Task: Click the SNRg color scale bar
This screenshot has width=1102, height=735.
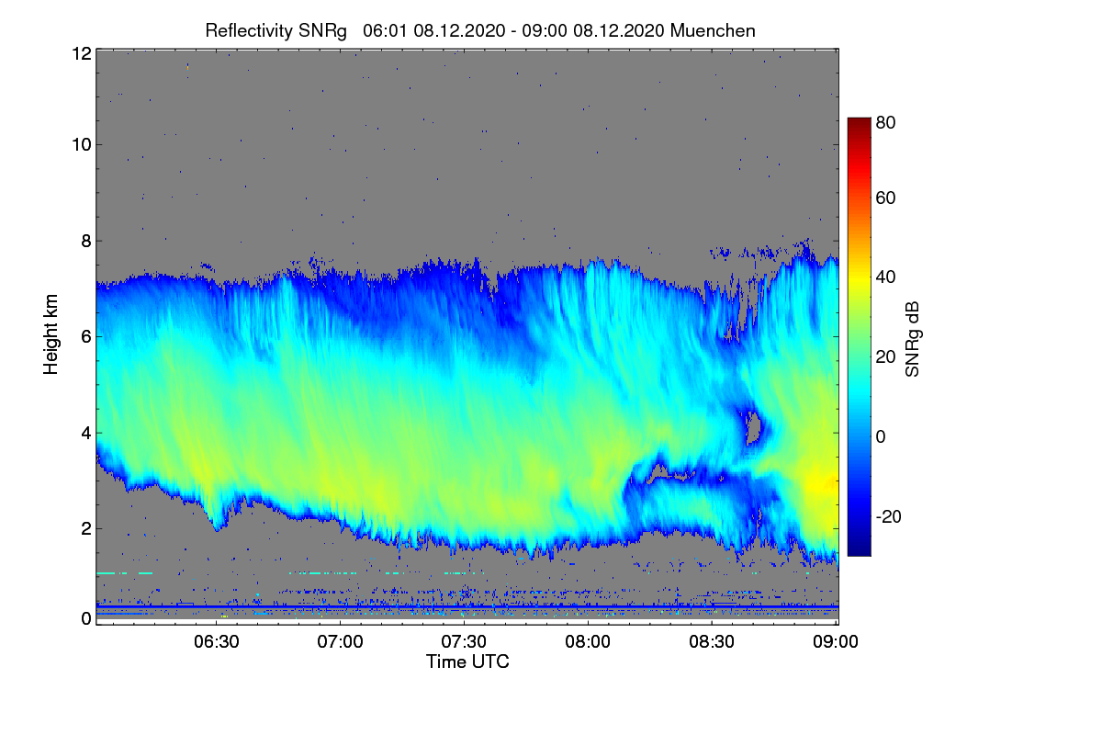Action: click(x=859, y=336)
